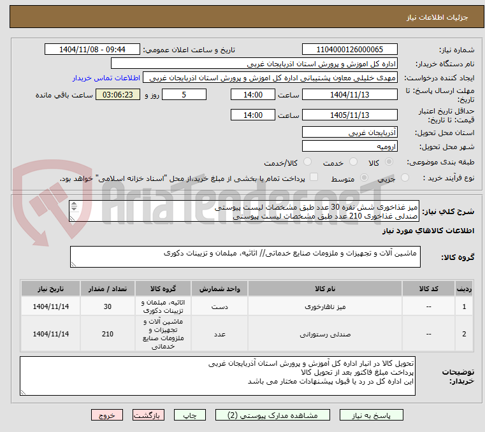This screenshot has width=485, height=432.
Task: Click the خروج exit button
Action: click(x=106, y=415)
